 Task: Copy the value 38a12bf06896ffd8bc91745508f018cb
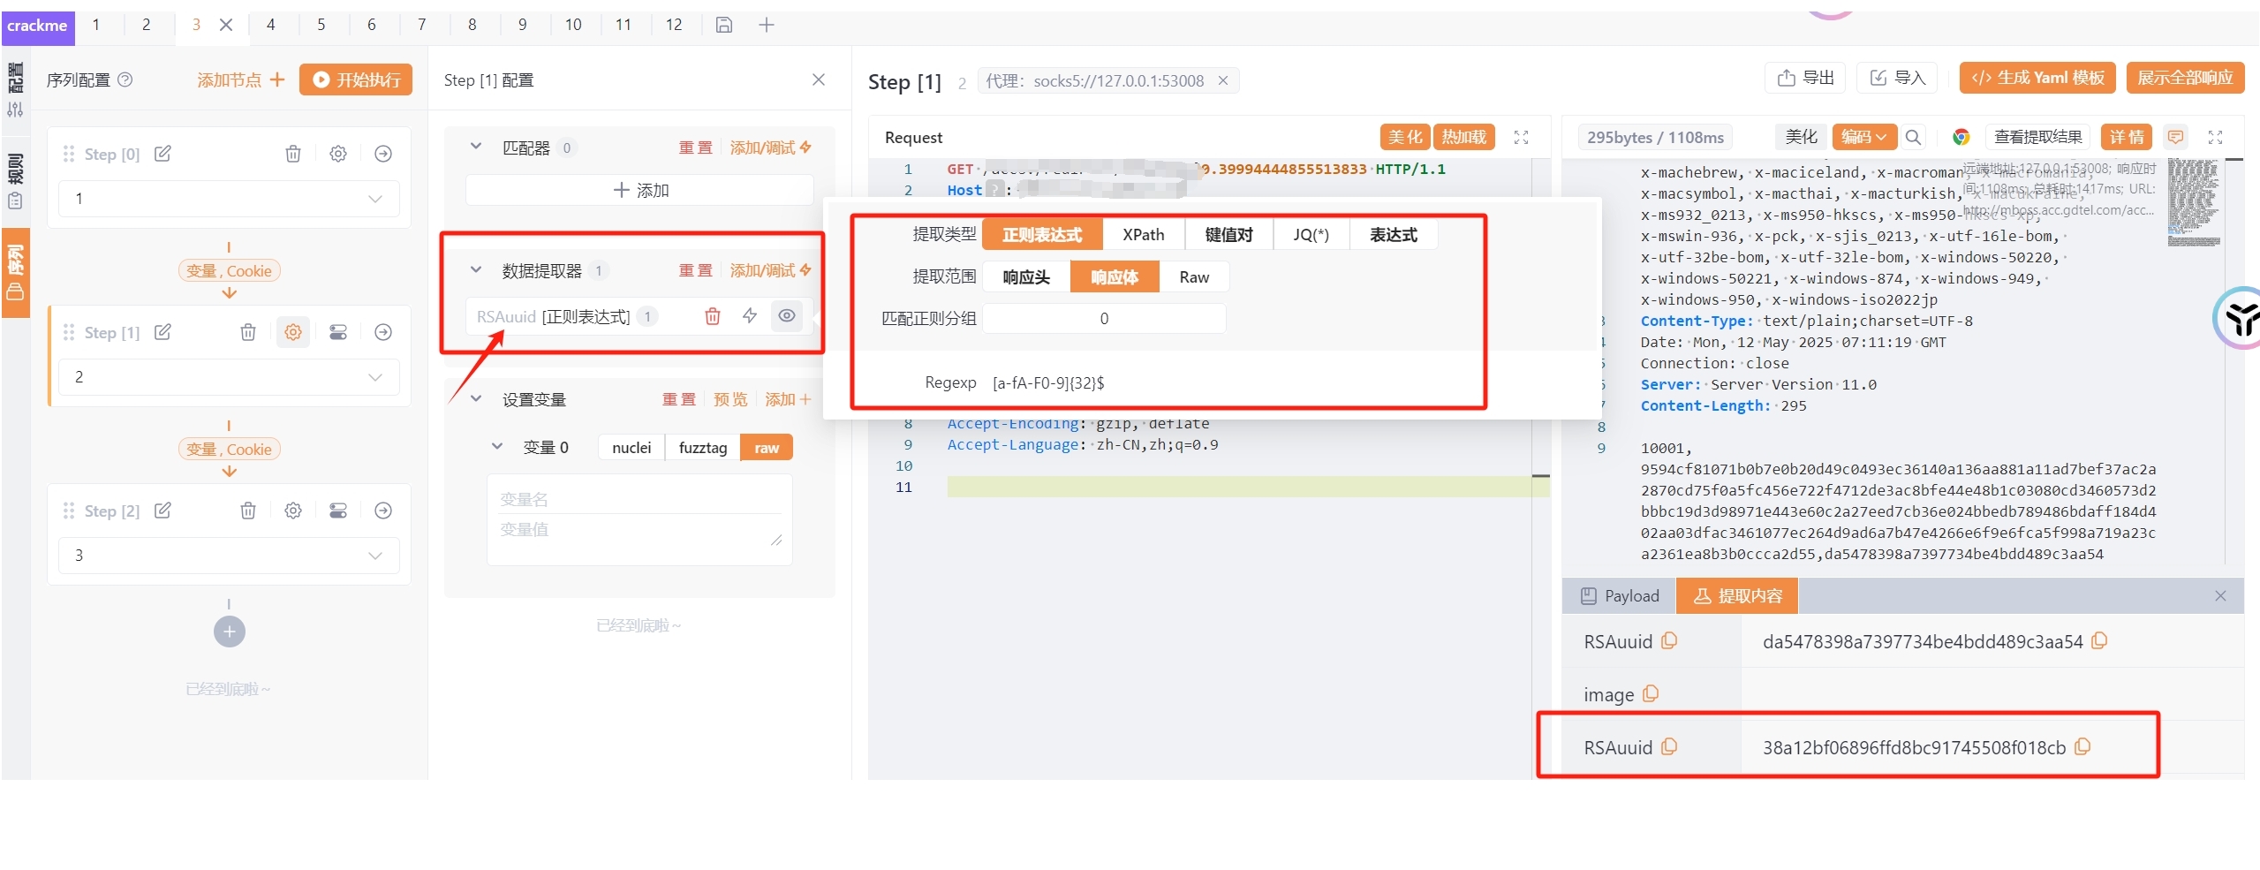pyautogui.click(x=2082, y=747)
